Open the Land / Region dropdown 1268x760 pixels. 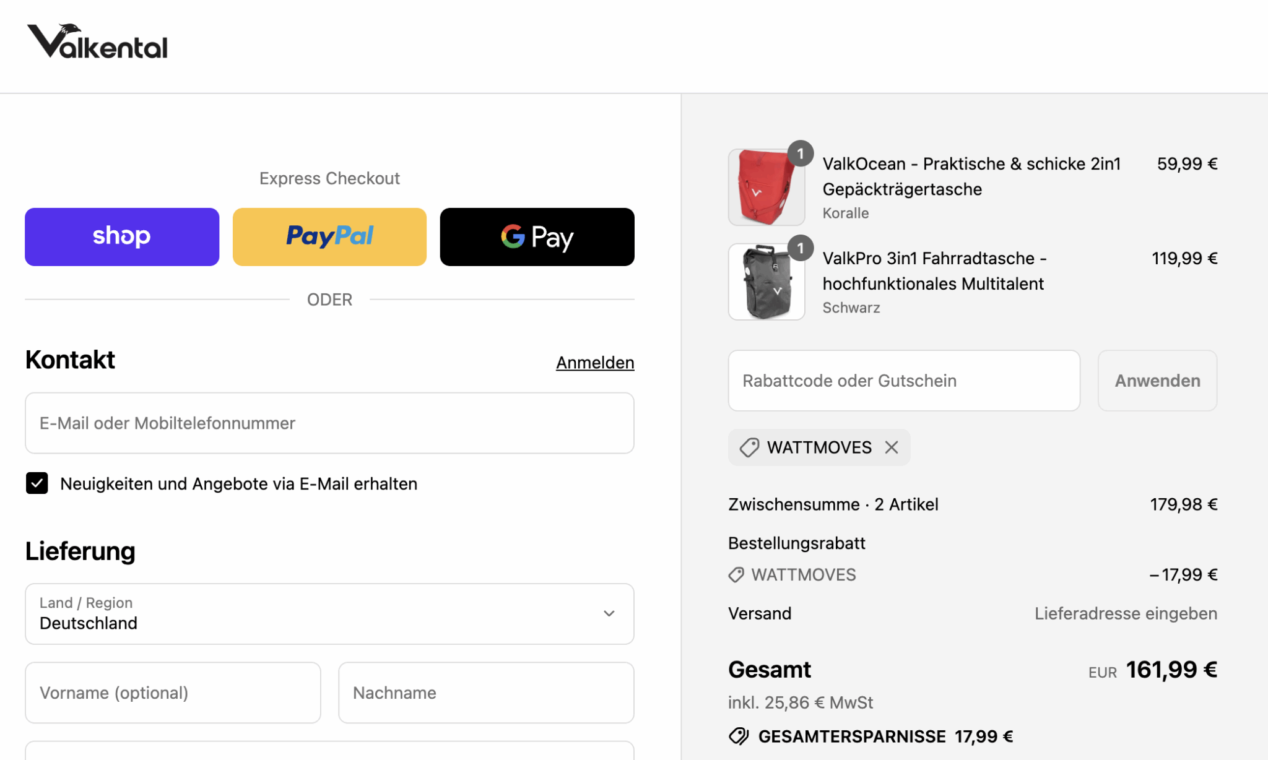tap(329, 613)
